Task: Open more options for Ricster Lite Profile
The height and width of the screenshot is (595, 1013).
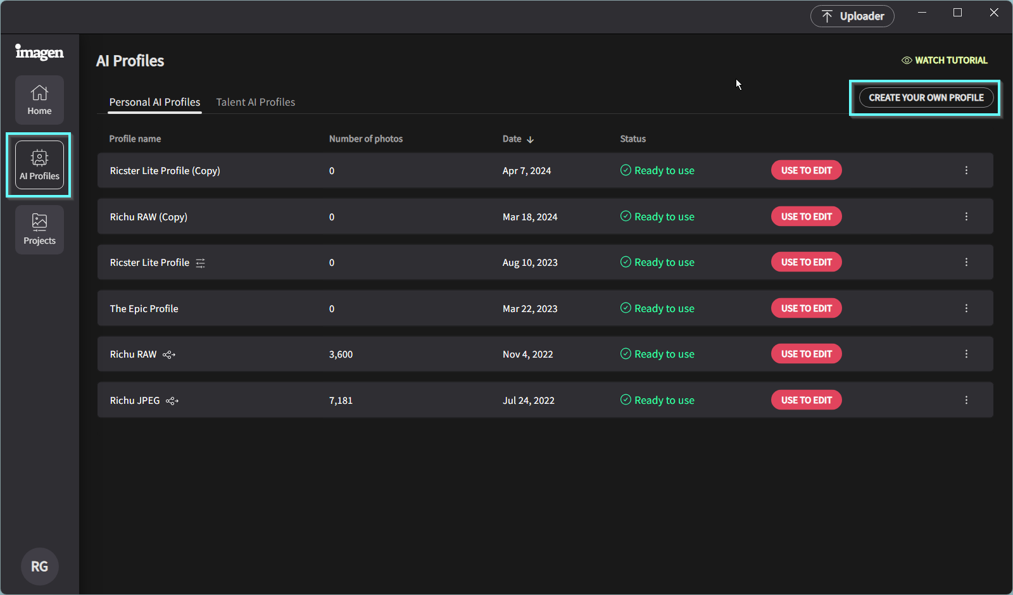Action: pos(966,262)
